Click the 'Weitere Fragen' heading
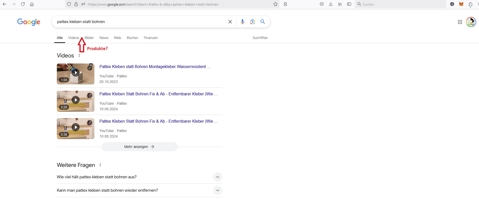The width and height of the screenshot is (479, 199). 76,165
